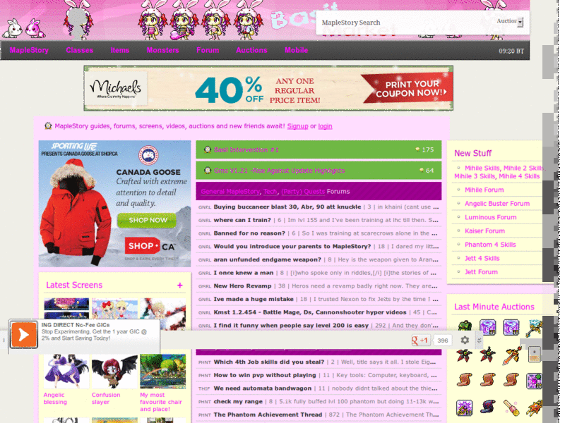Open the second brown scroll auction item
The image size is (565, 423).
pos(487,380)
